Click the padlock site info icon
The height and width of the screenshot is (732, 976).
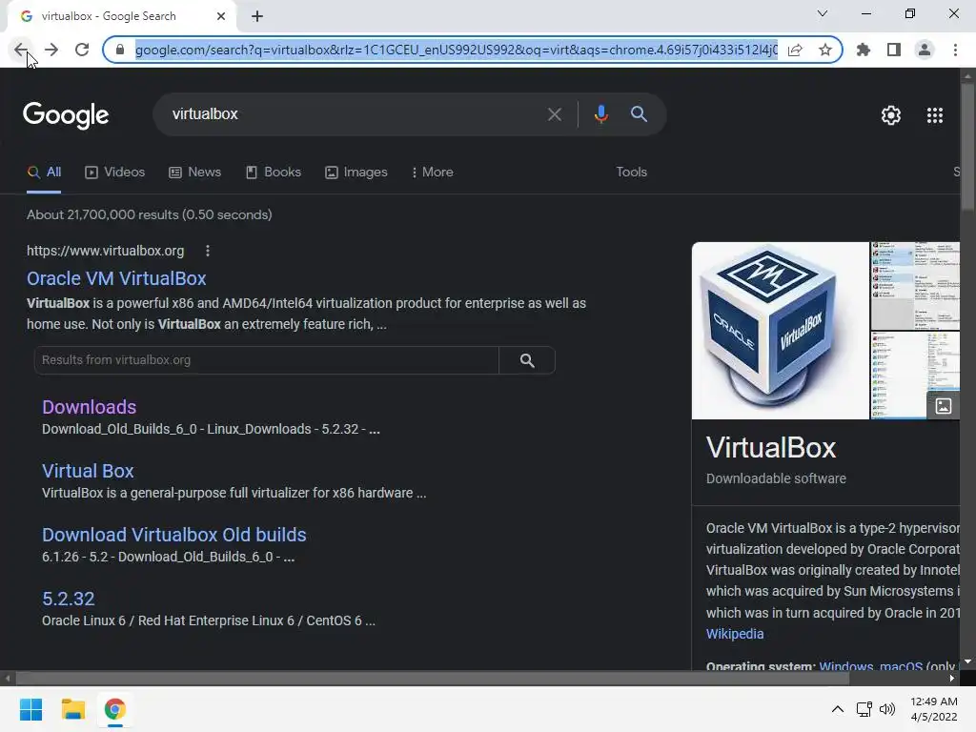pyautogui.click(x=120, y=50)
